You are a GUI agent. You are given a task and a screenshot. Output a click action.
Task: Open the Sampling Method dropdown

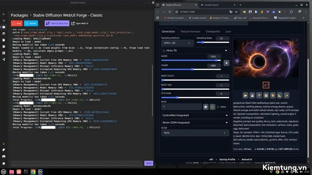coord(177,43)
